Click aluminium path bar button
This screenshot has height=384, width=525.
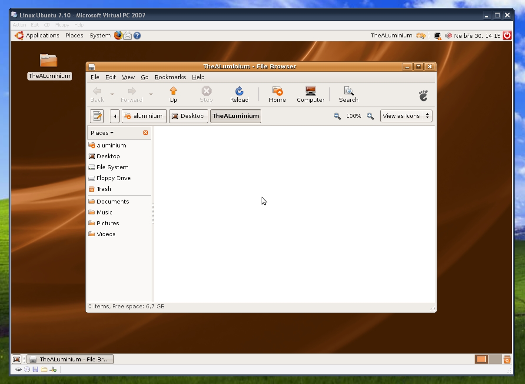click(144, 116)
